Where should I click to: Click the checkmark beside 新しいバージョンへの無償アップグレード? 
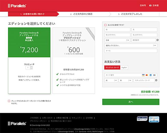click(x=57, y=80)
